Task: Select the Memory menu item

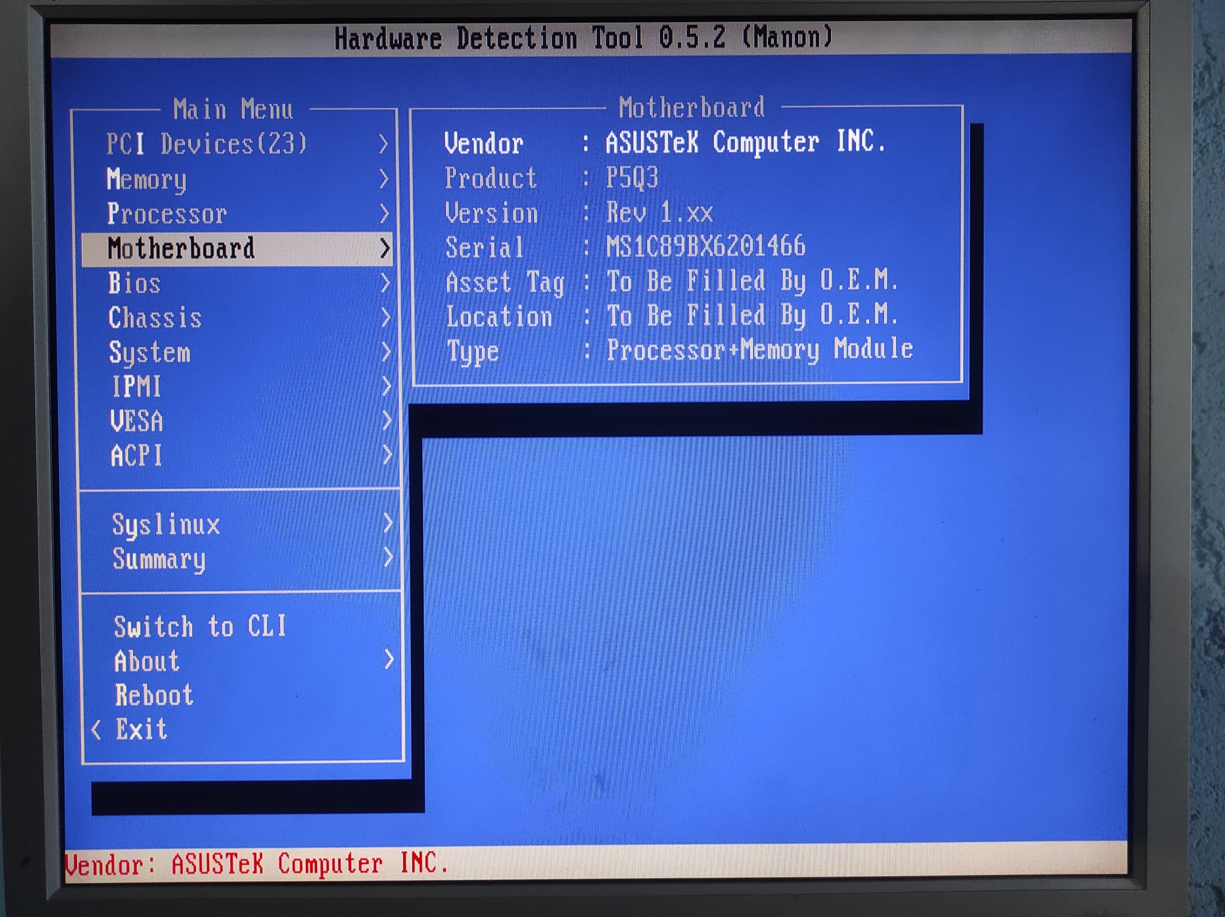Action: pyautogui.click(x=147, y=179)
